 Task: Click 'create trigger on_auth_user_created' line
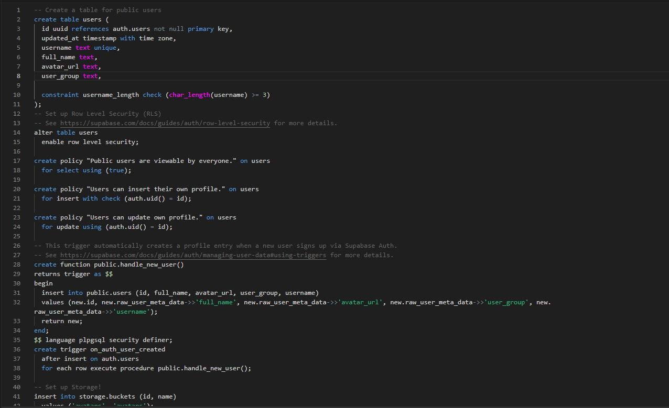(x=100, y=349)
